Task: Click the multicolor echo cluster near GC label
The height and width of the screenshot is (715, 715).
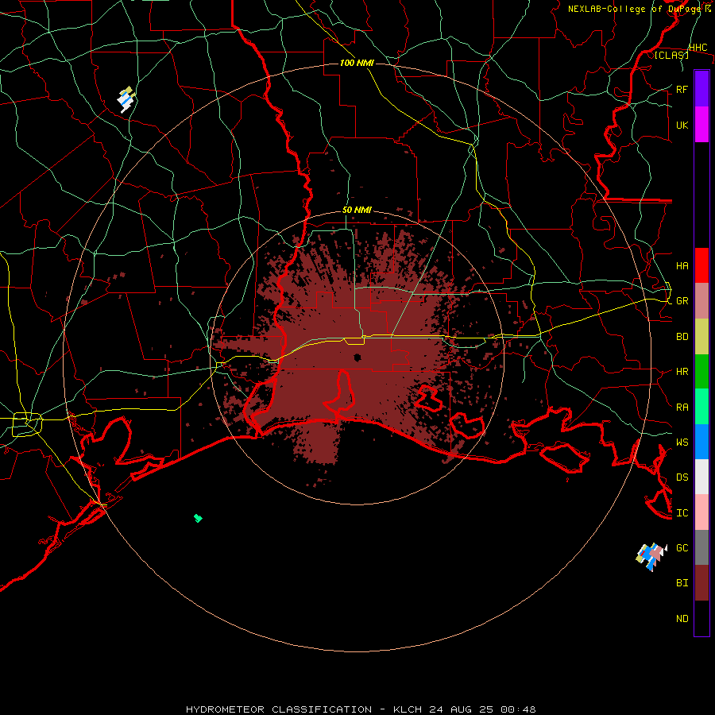Action: [x=651, y=556]
